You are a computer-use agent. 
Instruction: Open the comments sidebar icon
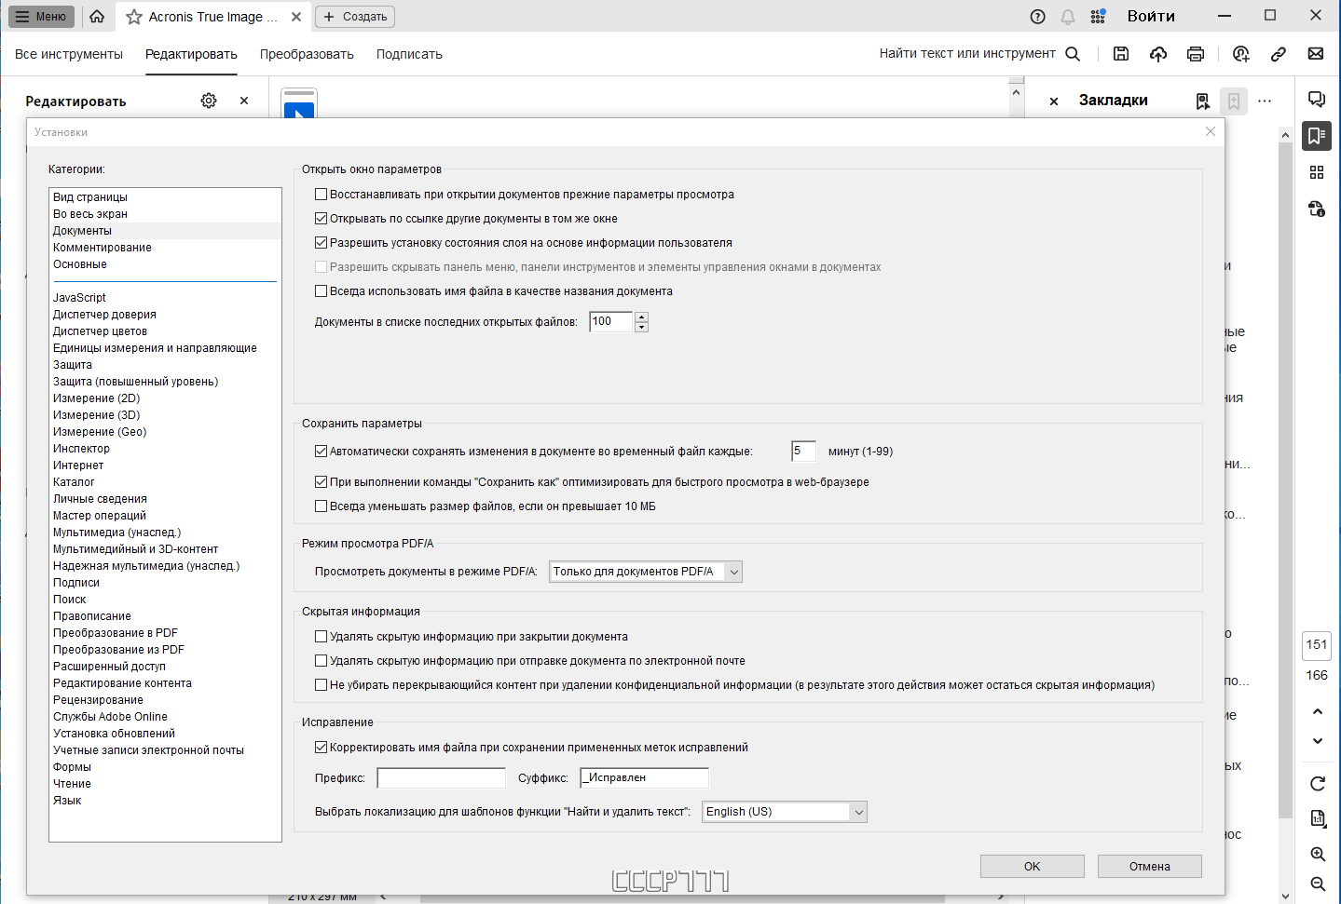(x=1317, y=100)
